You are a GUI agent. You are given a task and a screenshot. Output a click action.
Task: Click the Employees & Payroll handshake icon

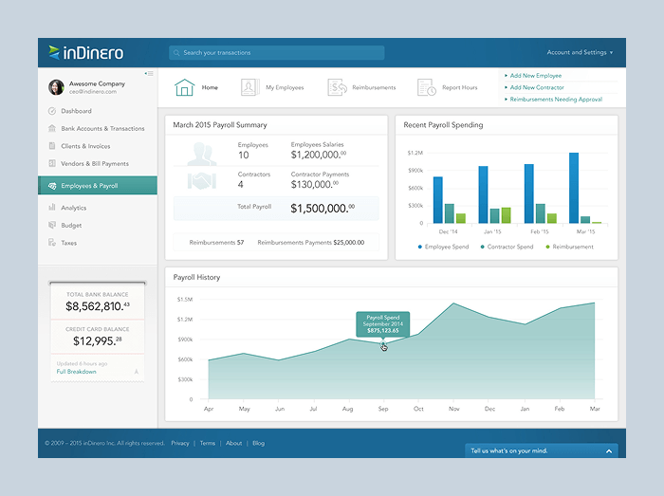pyautogui.click(x=52, y=186)
